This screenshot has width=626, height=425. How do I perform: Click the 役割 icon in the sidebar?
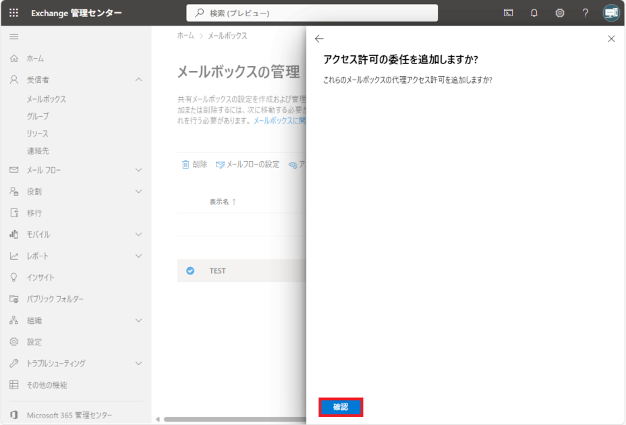[14, 192]
